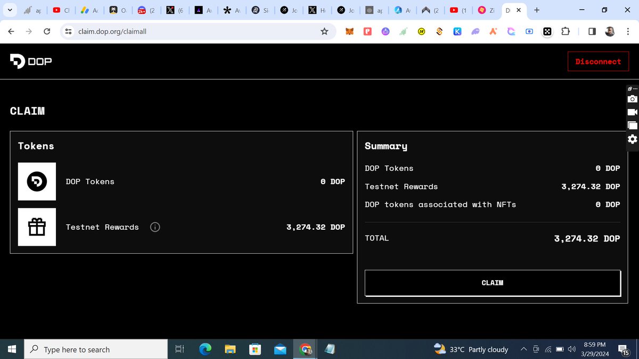Open the volume control in system tray
639x359 pixels.
click(x=572, y=349)
